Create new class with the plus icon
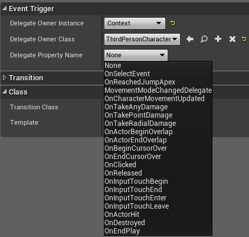249x237 pixels. click(x=218, y=39)
